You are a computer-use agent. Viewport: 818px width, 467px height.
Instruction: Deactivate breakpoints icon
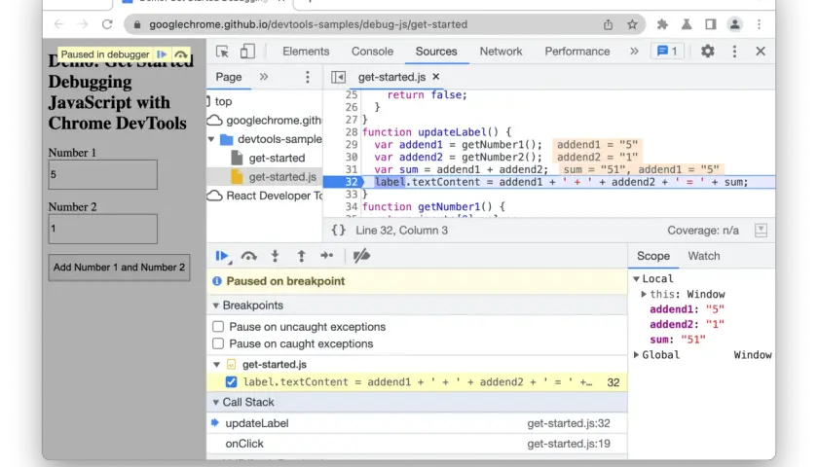pos(361,256)
